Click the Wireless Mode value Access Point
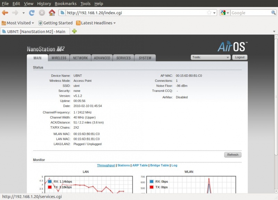Viewport: 278px width, 200px height. click(x=82, y=81)
